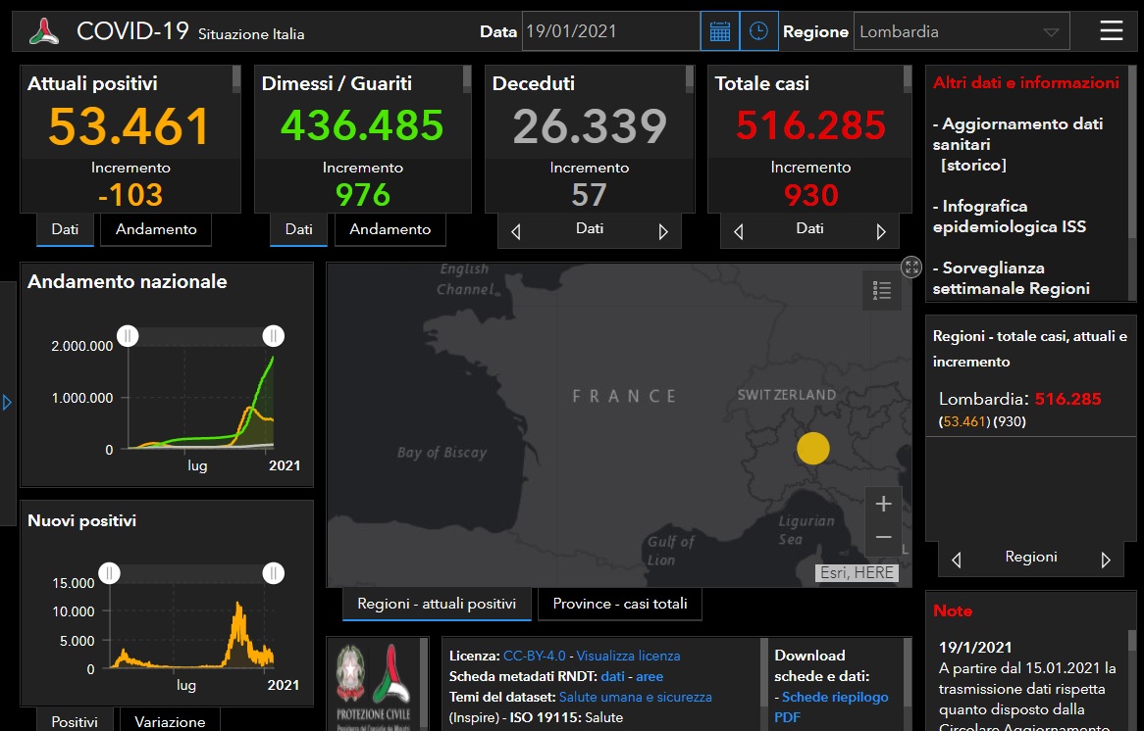The width and height of the screenshot is (1144, 731).
Task: Click right handle of Andamento nazionale slider
Action: 274,336
